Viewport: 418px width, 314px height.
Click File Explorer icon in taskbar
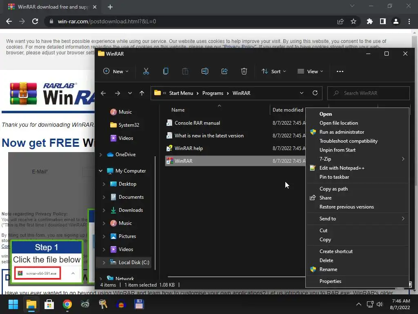pyautogui.click(x=31, y=304)
